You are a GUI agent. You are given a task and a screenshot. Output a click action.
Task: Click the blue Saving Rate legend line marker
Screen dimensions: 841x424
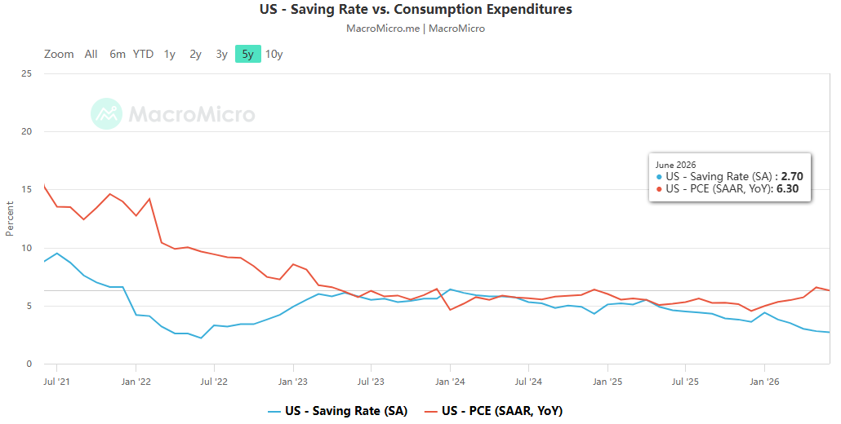[x=274, y=411]
